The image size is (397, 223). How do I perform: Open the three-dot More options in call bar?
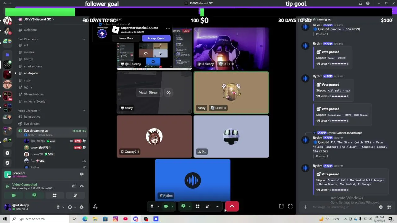click(217, 206)
